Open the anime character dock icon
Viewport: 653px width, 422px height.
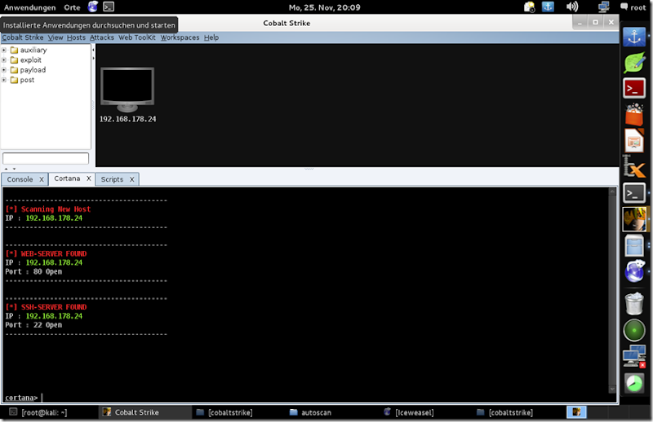634,219
